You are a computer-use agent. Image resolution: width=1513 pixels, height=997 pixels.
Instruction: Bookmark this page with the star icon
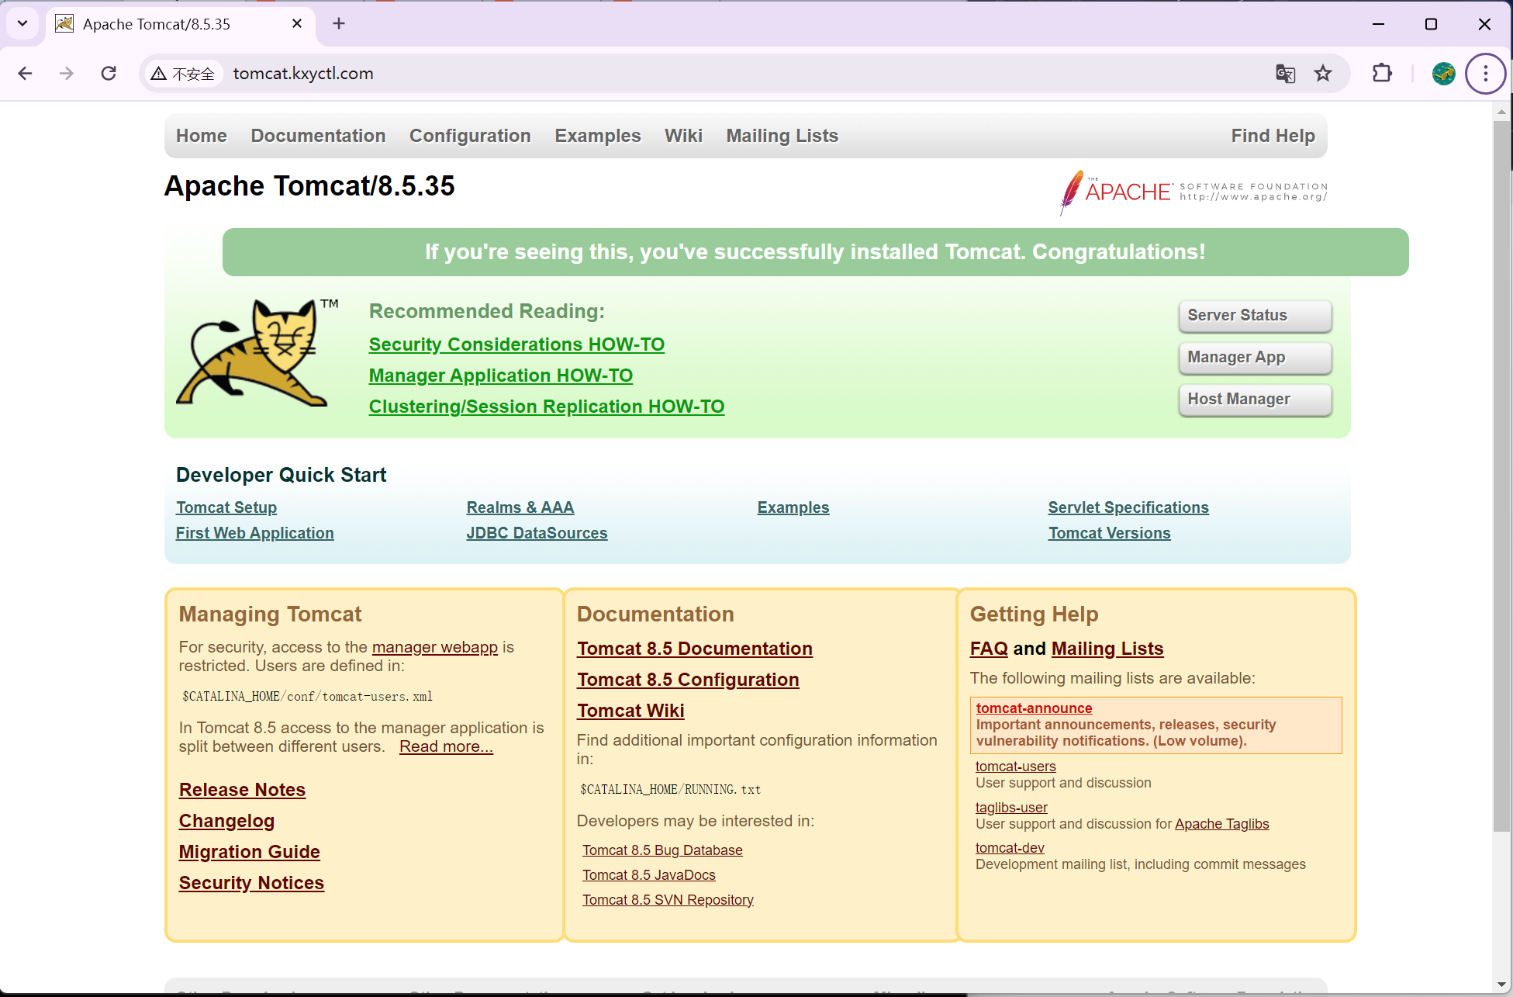point(1323,74)
